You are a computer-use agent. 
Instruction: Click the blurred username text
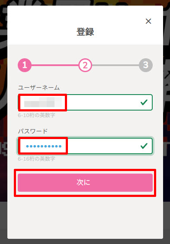click(x=43, y=102)
